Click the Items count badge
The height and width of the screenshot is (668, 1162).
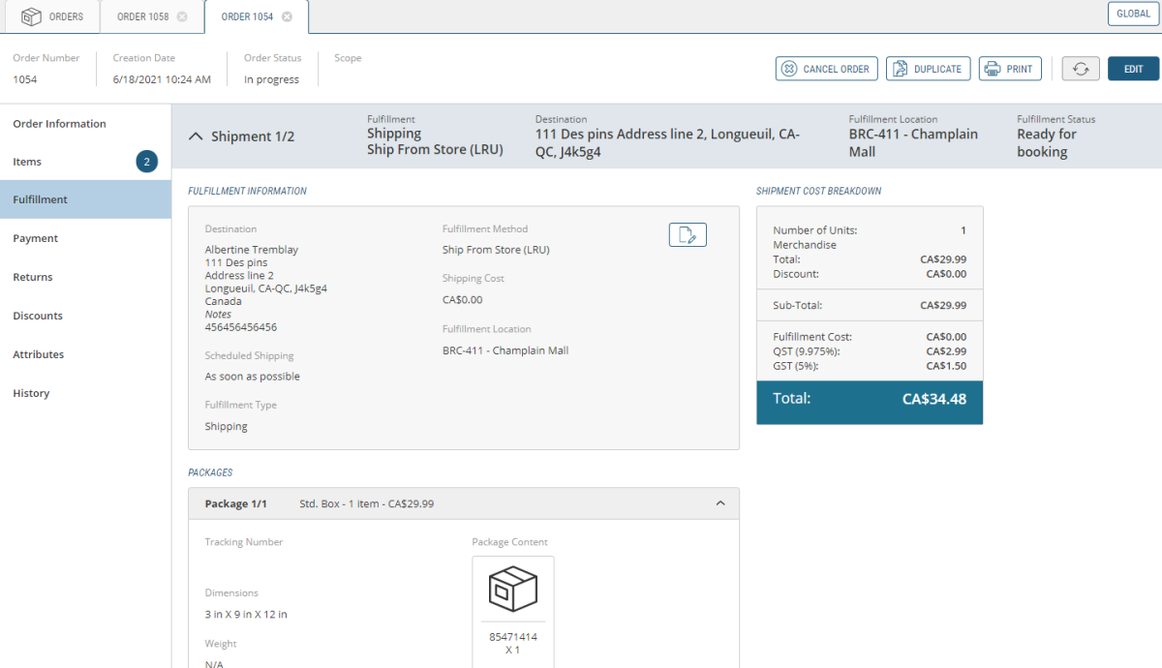pos(147,162)
